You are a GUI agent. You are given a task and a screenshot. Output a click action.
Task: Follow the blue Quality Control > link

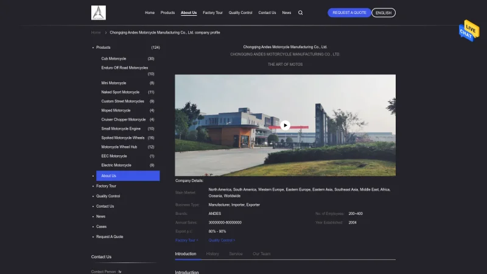[x=222, y=241]
